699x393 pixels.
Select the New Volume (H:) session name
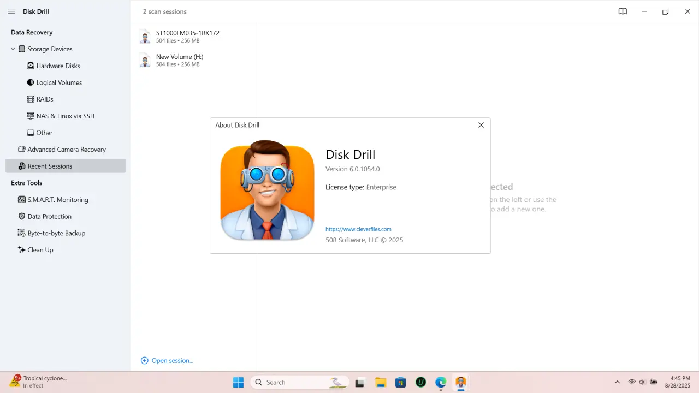coord(180,57)
